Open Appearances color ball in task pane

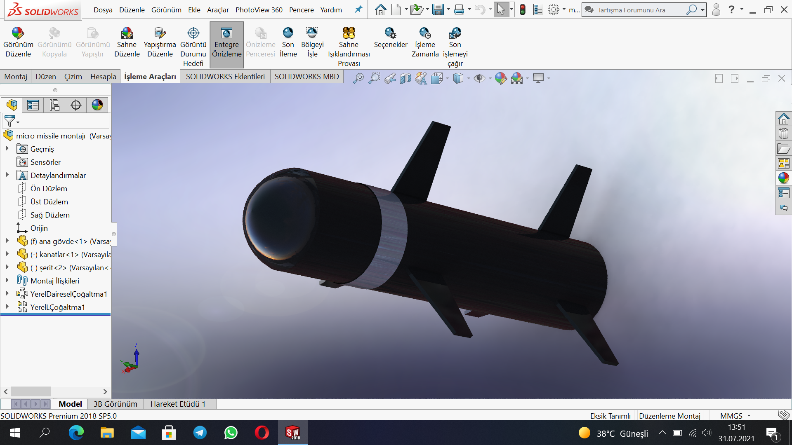pyautogui.click(x=783, y=178)
